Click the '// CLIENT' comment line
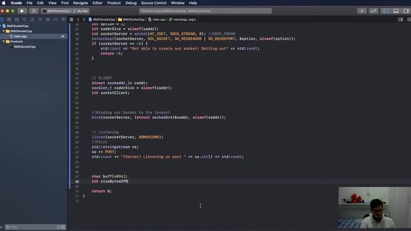 (101, 78)
